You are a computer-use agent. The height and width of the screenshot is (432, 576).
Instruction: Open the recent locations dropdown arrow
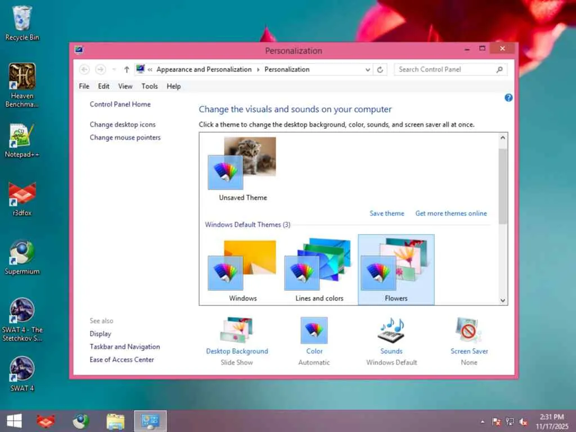point(114,69)
